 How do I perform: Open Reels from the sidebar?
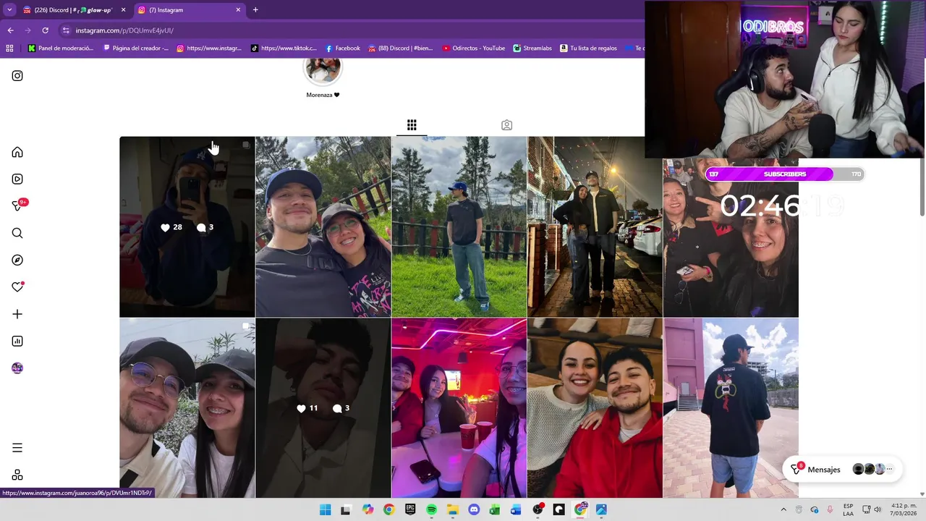(17, 179)
